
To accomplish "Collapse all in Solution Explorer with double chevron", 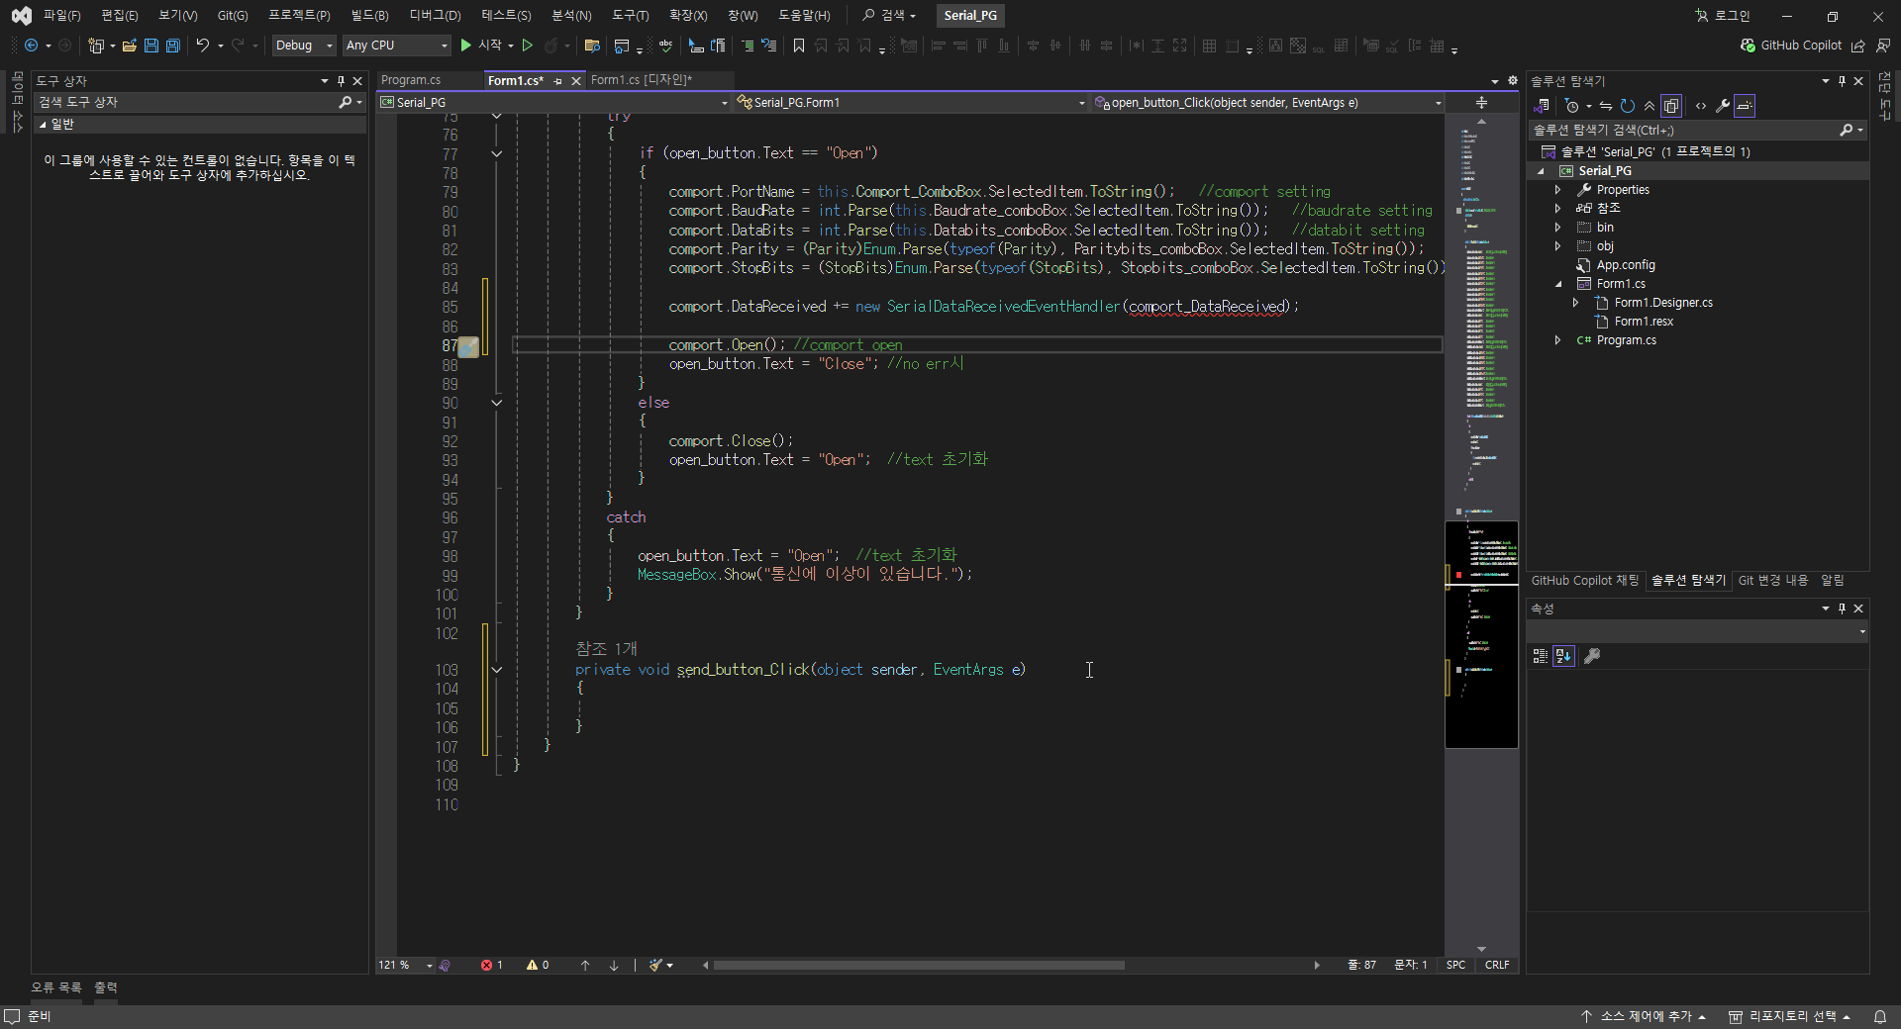I will coord(1650,106).
